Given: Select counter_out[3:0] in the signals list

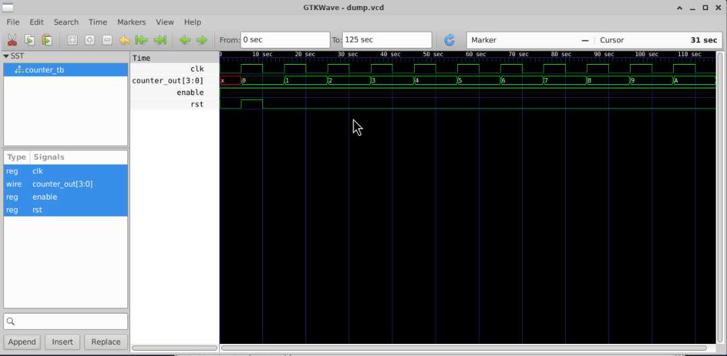Looking at the screenshot, I should [x=63, y=184].
